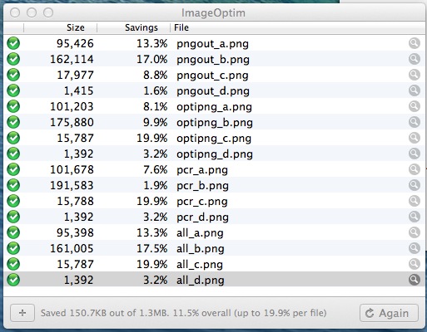Select the pngout_d.png file name
The height and width of the screenshot is (332, 427).
click(x=213, y=91)
